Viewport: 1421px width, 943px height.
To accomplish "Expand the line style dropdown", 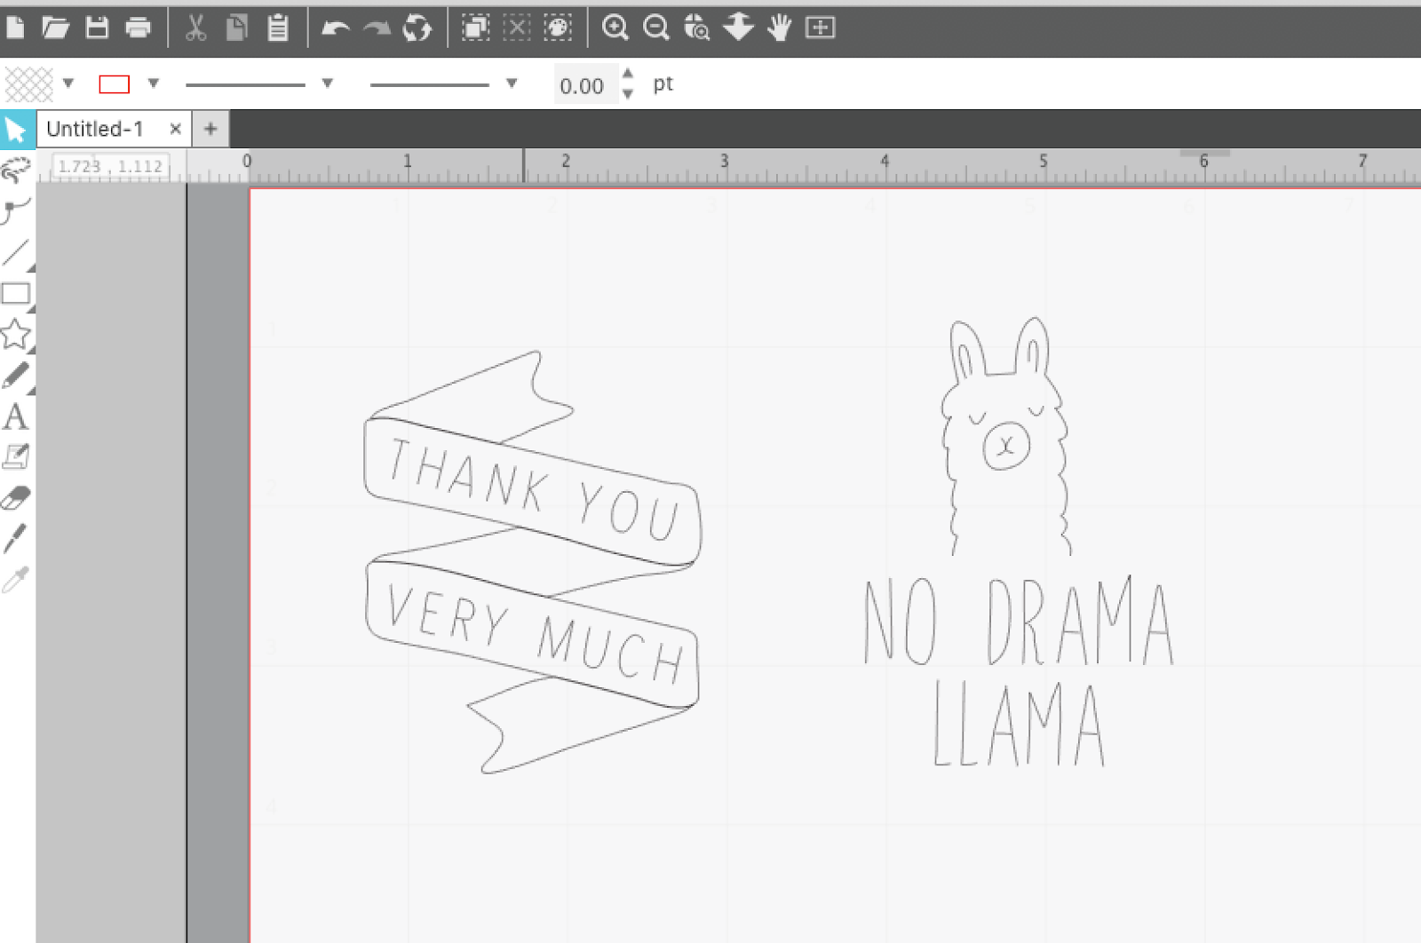I will pyautogui.click(x=328, y=83).
